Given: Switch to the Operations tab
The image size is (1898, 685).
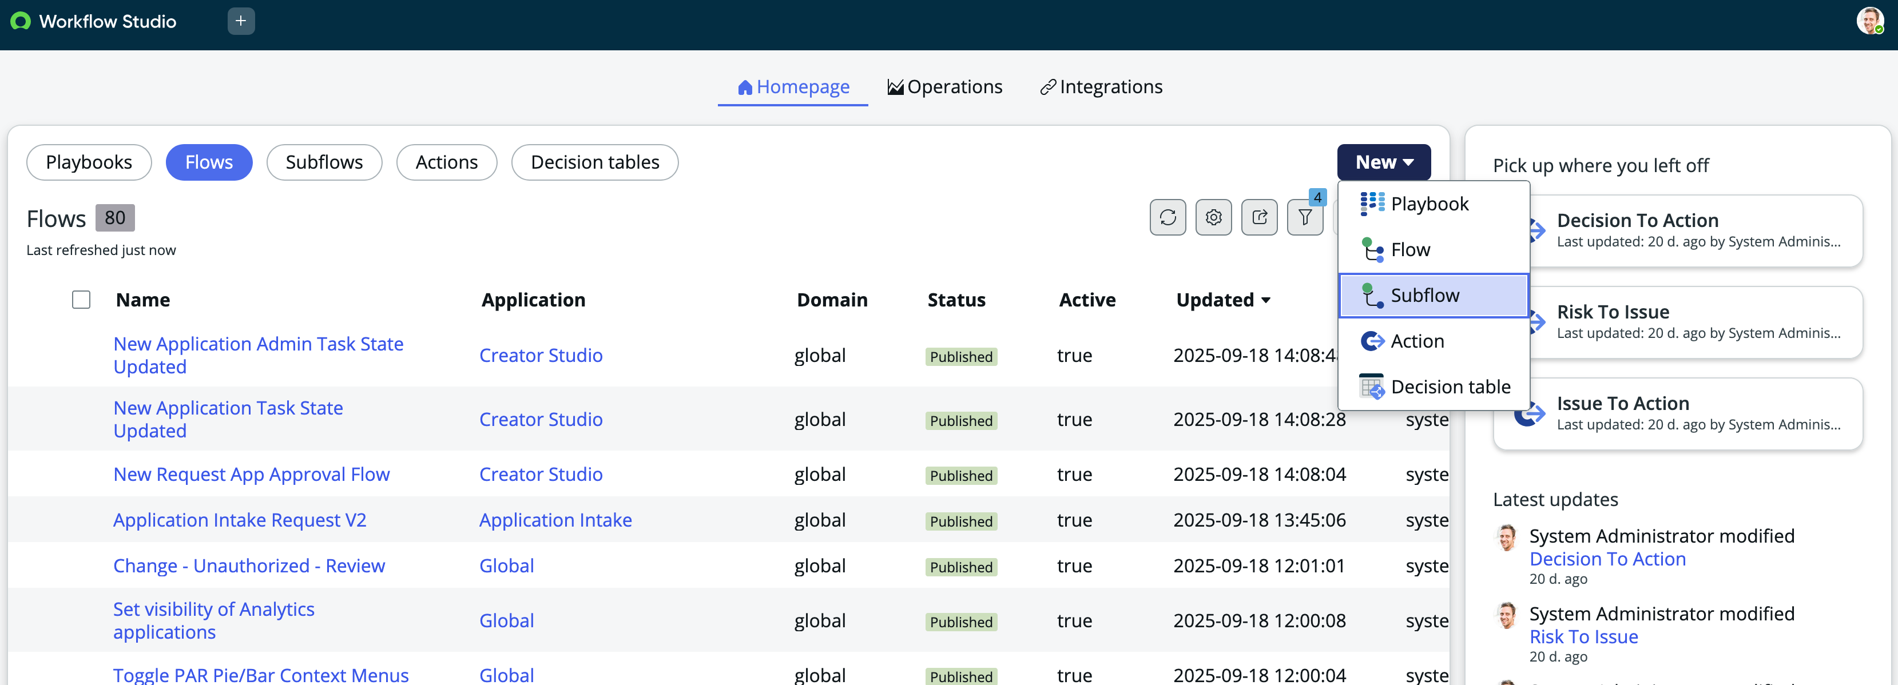Looking at the screenshot, I should [944, 87].
